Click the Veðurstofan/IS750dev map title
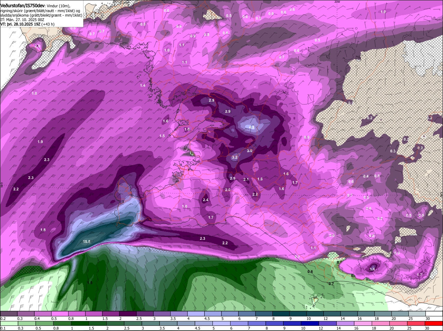 (x=22, y=6)
